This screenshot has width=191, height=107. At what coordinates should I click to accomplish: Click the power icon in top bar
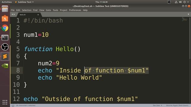coord(184,2)
